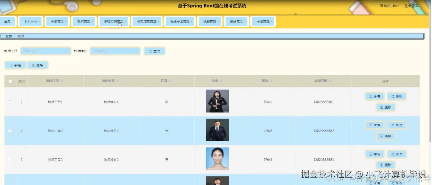Click 删除 in the 教师工号1 row
The image size is (432, 185).
[386, 107]
